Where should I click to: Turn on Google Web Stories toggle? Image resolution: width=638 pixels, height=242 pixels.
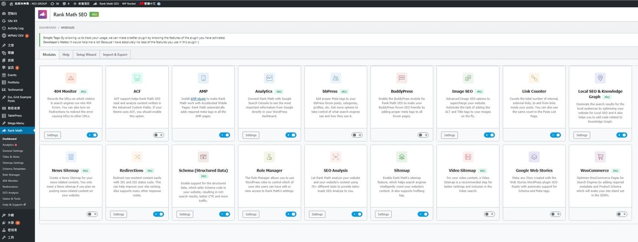click(555, 214)
